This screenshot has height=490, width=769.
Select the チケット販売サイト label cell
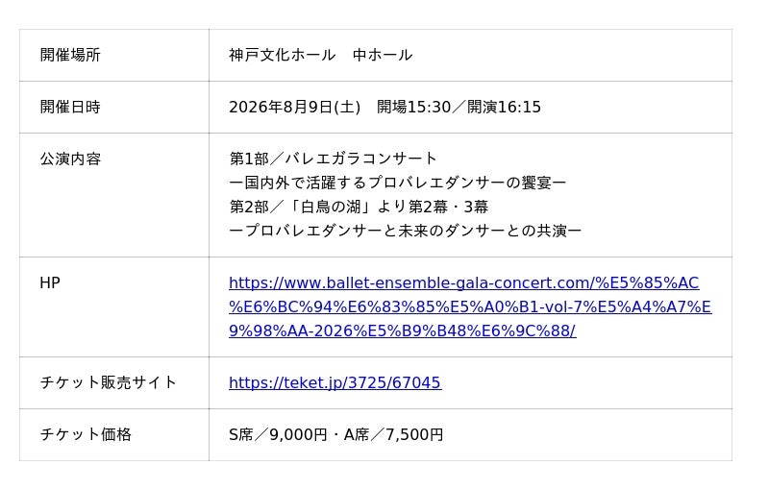[114, 382]
